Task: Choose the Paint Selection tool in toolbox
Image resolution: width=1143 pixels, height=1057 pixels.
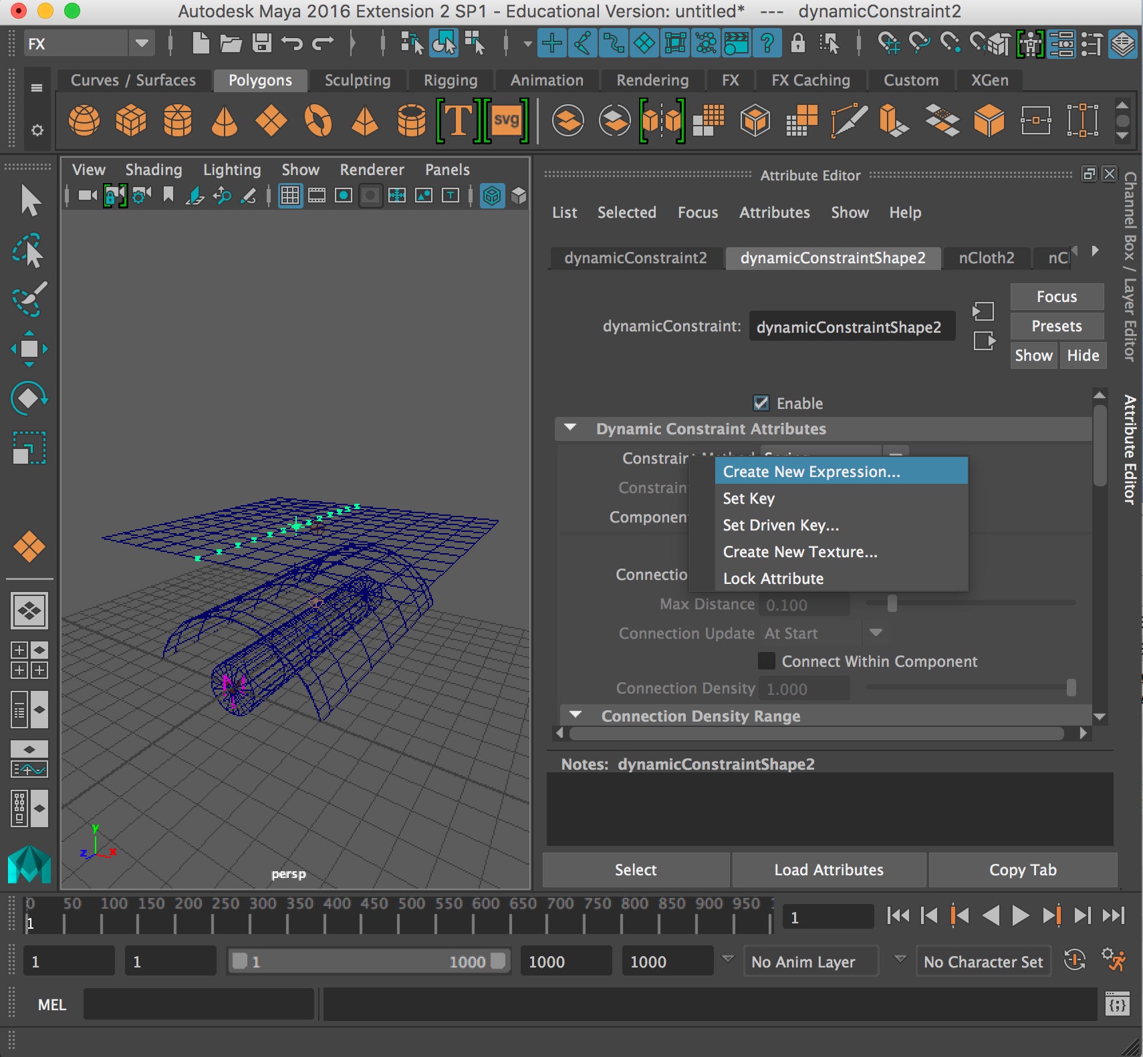Action: pyautogui.click(x=29, y=299)
